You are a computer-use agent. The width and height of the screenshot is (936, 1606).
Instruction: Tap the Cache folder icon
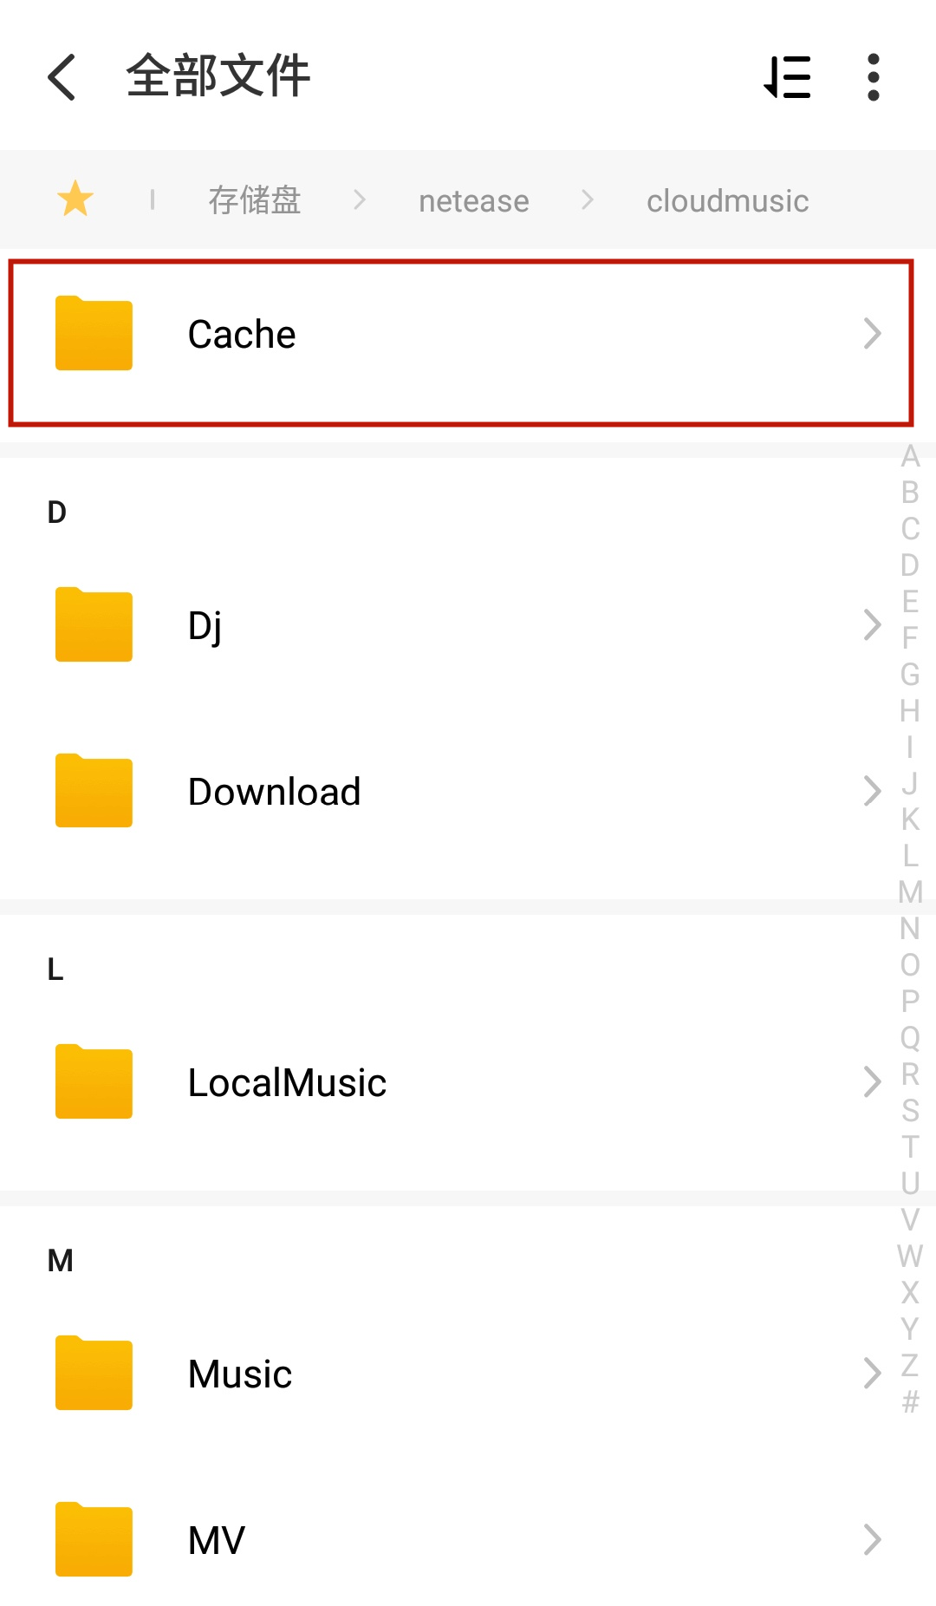(94, 334)
